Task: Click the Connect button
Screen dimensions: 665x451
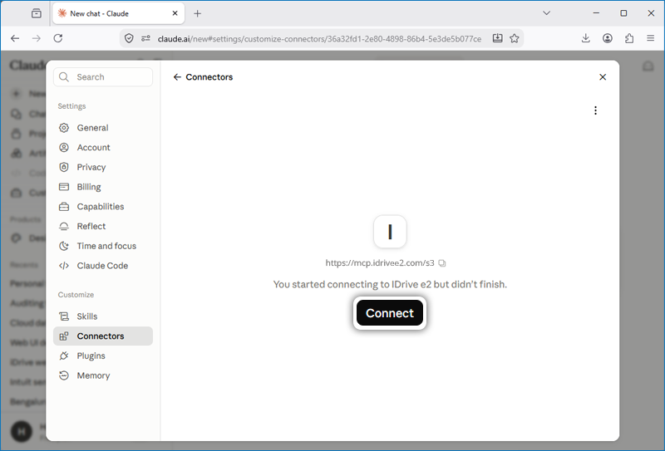Action: [390, 313]
